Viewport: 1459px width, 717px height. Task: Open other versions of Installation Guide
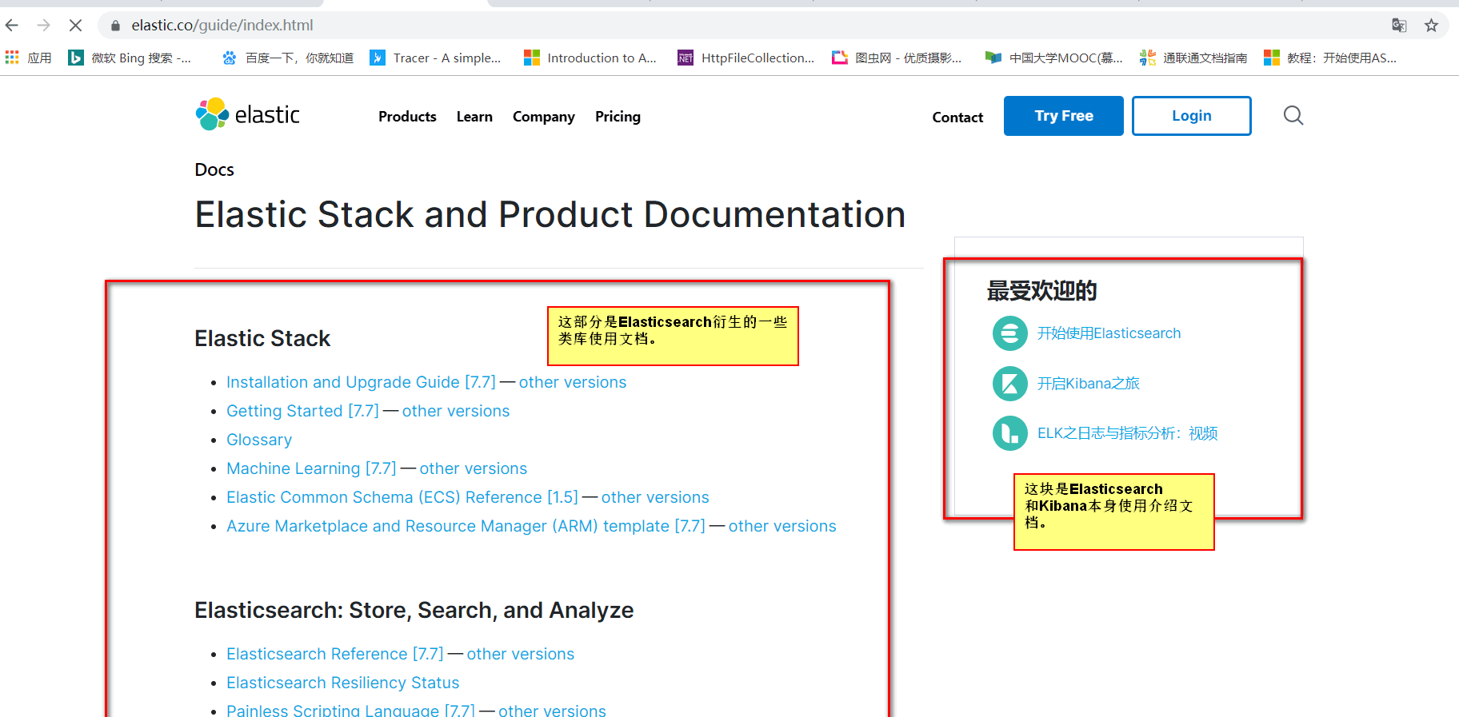573,382
